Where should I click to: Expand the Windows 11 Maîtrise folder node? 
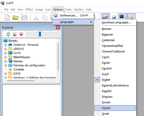point(5,78)
